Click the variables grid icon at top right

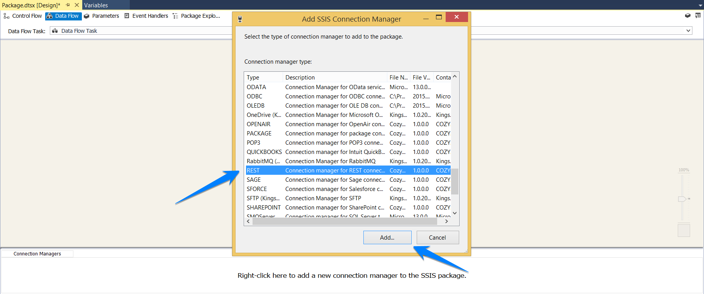698,15
